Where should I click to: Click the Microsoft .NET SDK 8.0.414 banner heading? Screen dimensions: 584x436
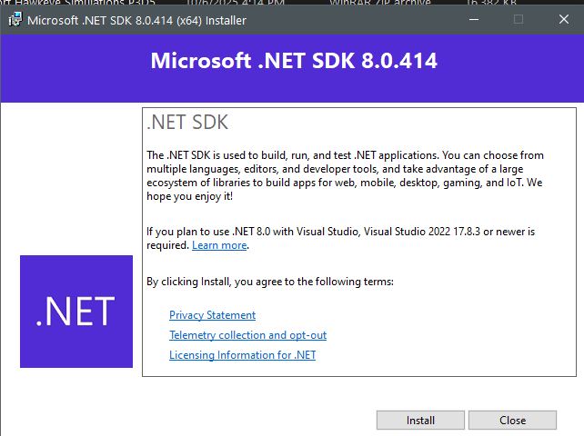coord(294,61)
